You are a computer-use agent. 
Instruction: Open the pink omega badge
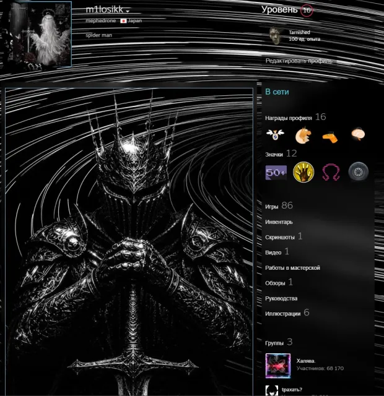click(331, 172)
